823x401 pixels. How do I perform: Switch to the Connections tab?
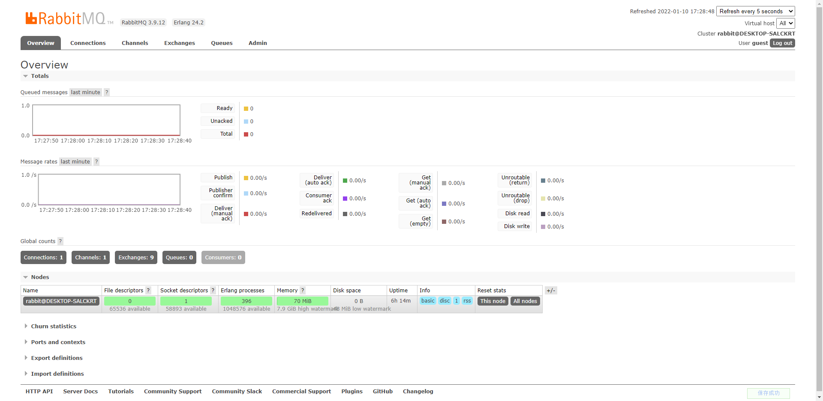pyautogui.click(x=88, y=43)
